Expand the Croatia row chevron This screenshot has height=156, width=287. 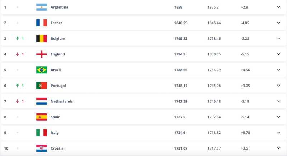pos(278,148)
